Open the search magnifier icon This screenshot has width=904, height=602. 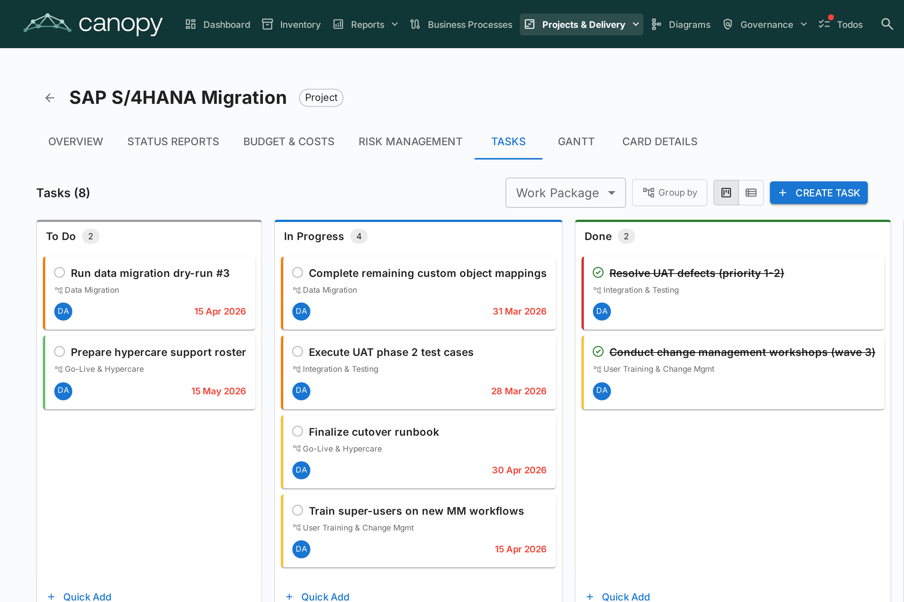(887, 24)
